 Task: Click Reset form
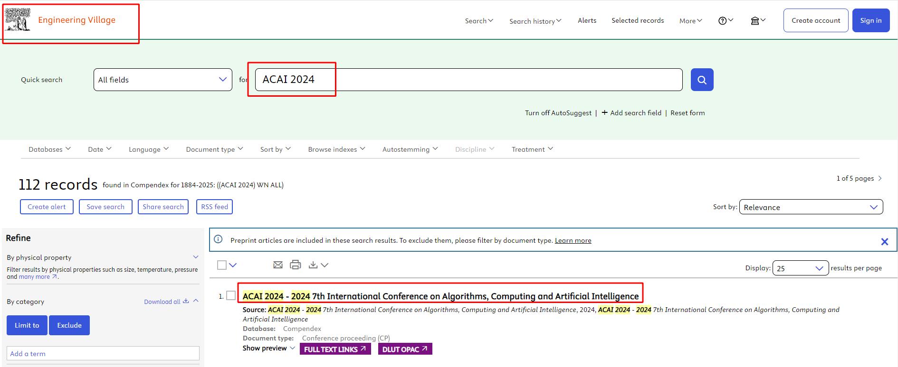click(688, 113)
